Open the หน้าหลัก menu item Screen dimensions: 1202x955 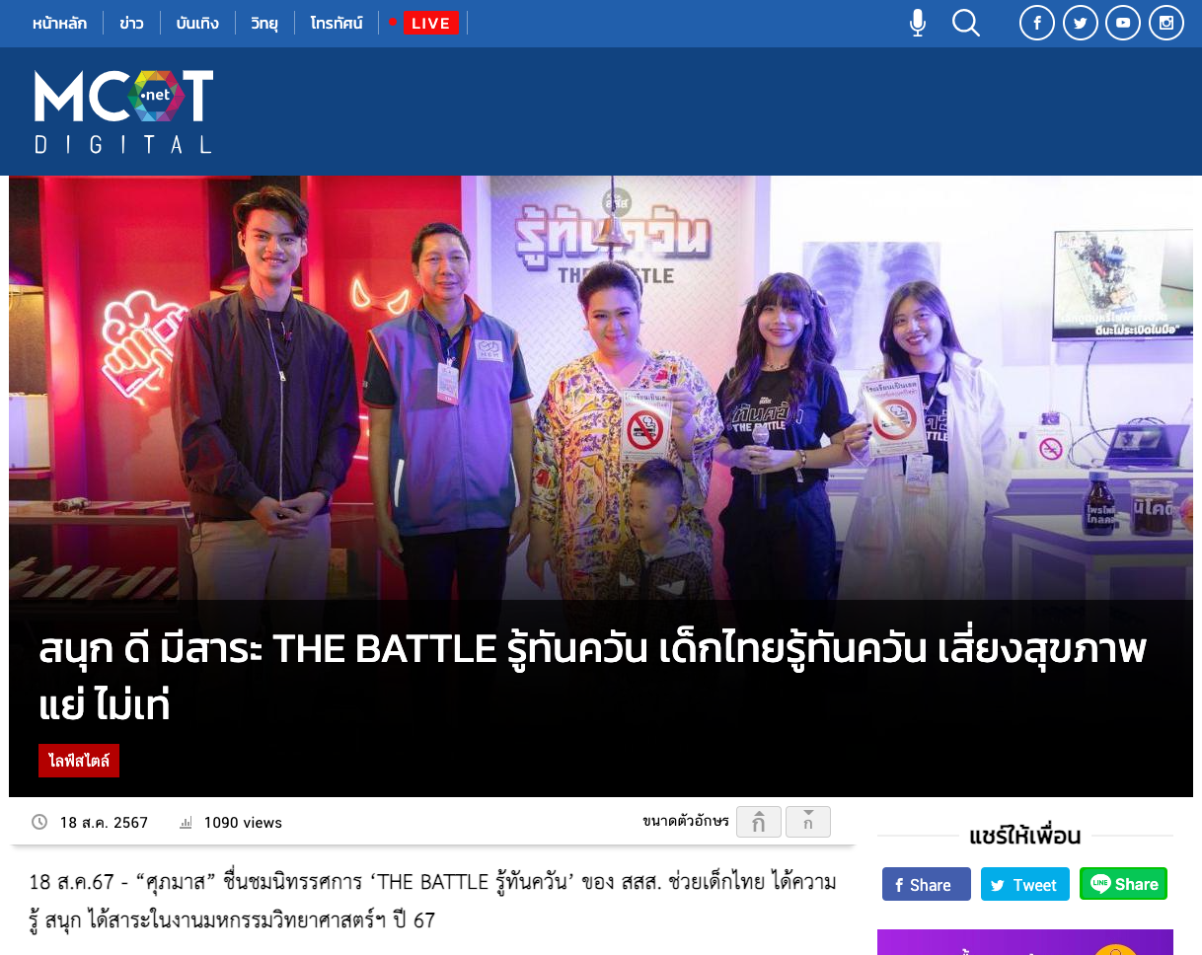59,23
